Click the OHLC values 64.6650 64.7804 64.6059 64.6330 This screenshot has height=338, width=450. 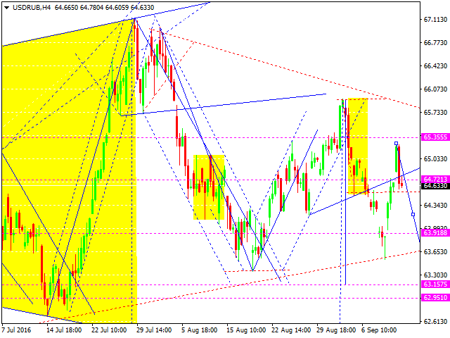click(x=104, y=8)
